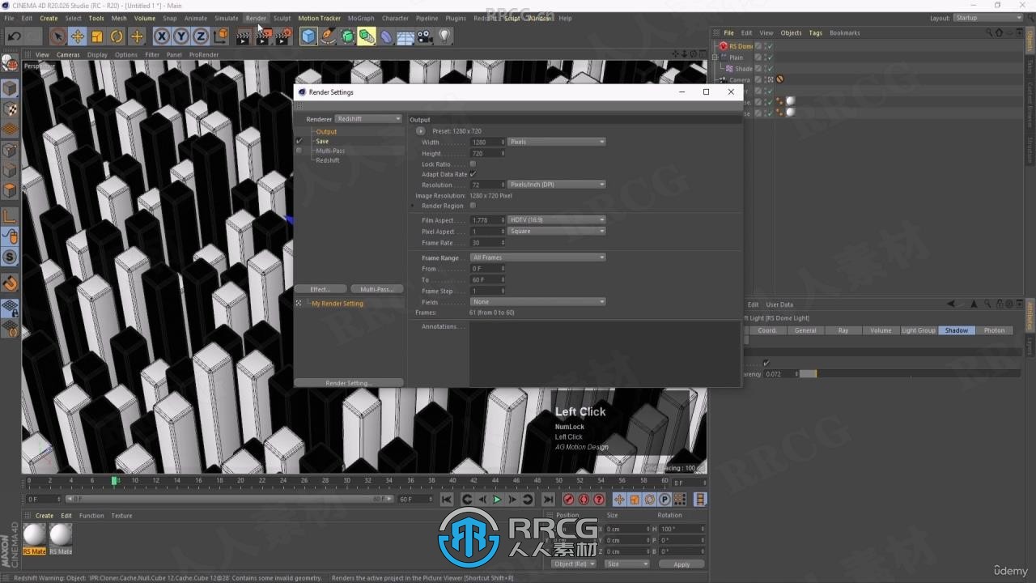Open the Simulate menu
This screenshot has width=1036, height=583.
coord(226,18)
